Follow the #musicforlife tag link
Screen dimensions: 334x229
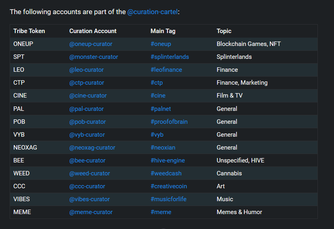169,199
